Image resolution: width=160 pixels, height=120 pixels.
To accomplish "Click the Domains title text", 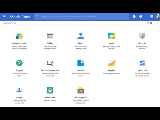I will coord(81,70).
